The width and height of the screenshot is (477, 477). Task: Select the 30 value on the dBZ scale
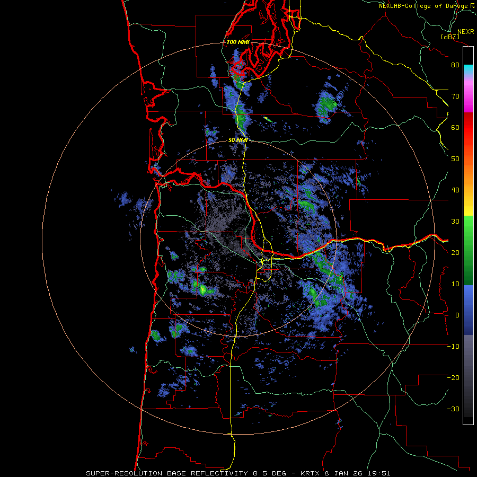click(455, 222)
